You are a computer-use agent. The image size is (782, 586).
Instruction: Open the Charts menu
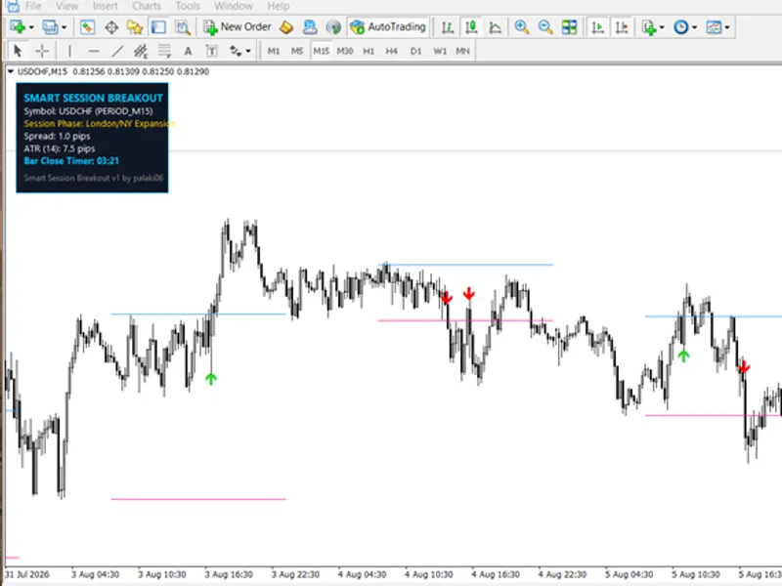[x=147, y=6]
